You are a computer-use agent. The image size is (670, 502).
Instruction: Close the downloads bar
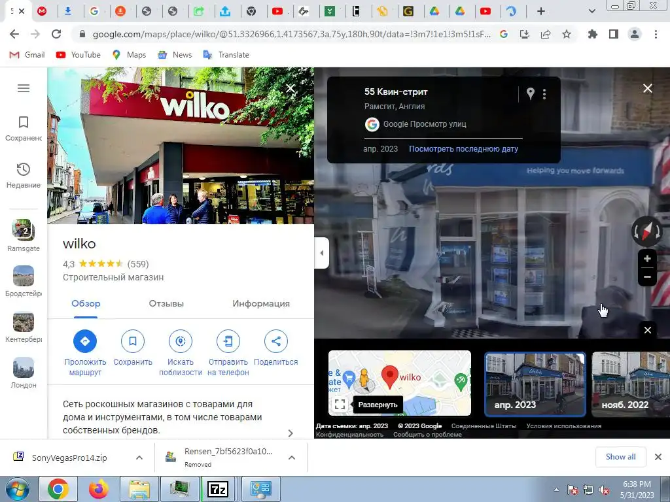coord(658,457)
